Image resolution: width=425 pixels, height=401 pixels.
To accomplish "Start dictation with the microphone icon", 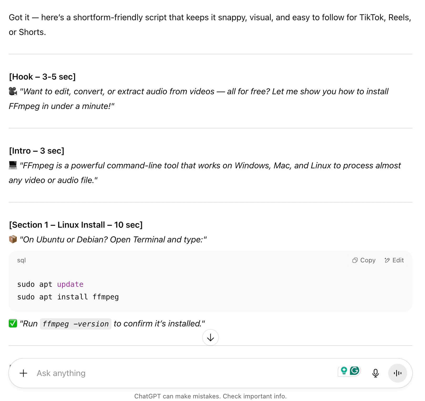I will (x=376, y=373).
